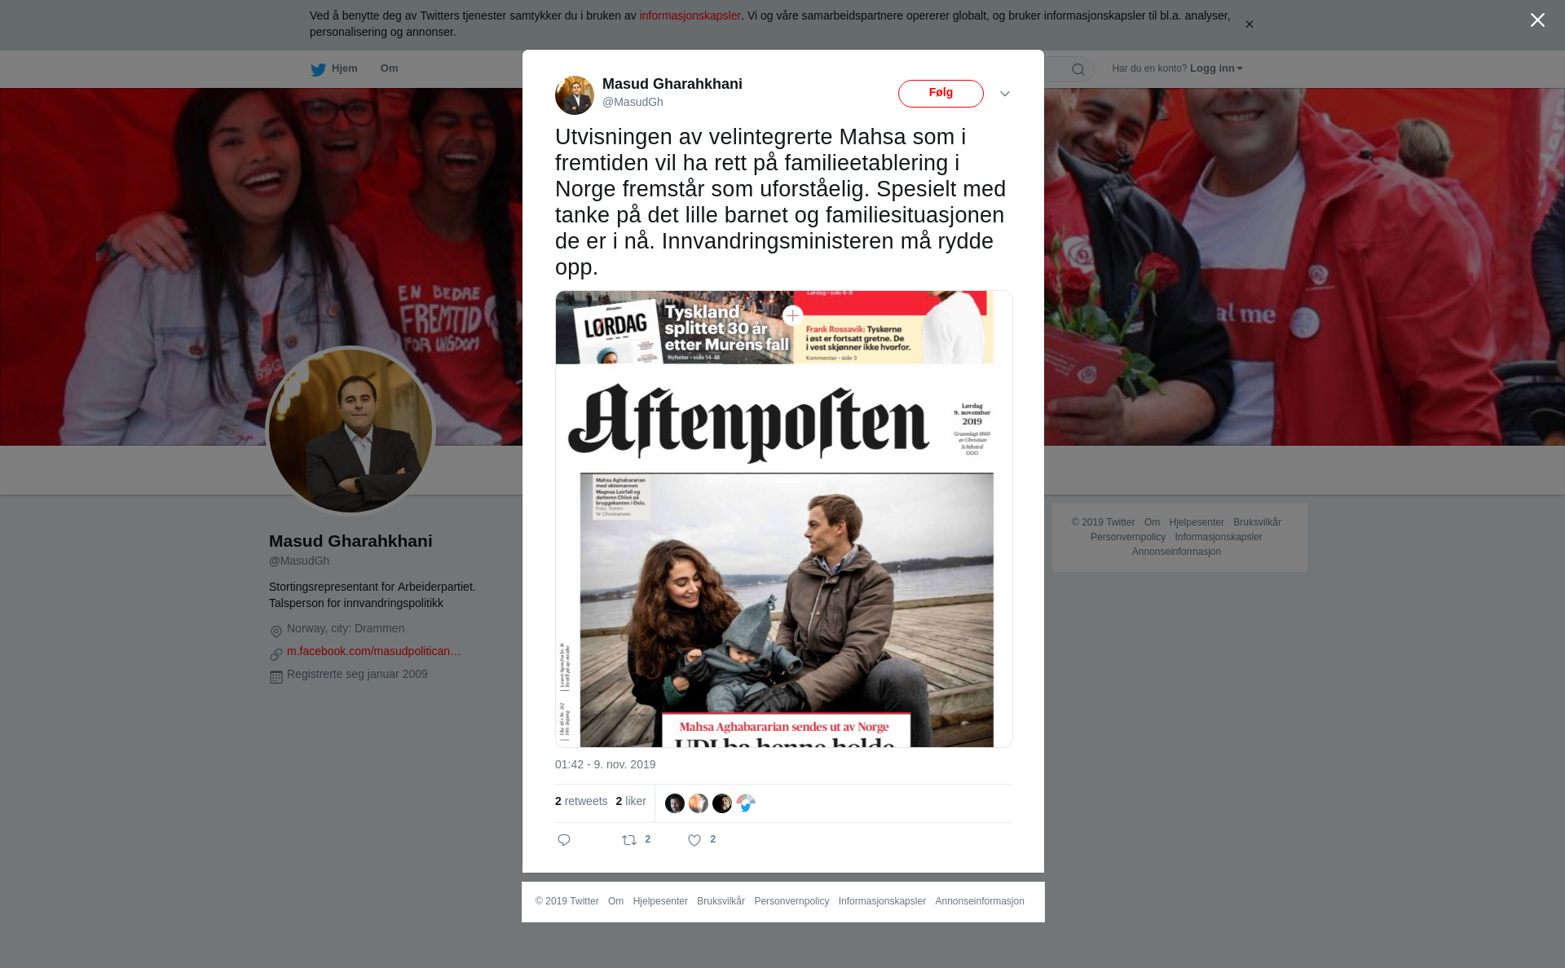Open the Om menu item
The width and height of the screenshot is (1565, 968).
[x=390, y=68]
